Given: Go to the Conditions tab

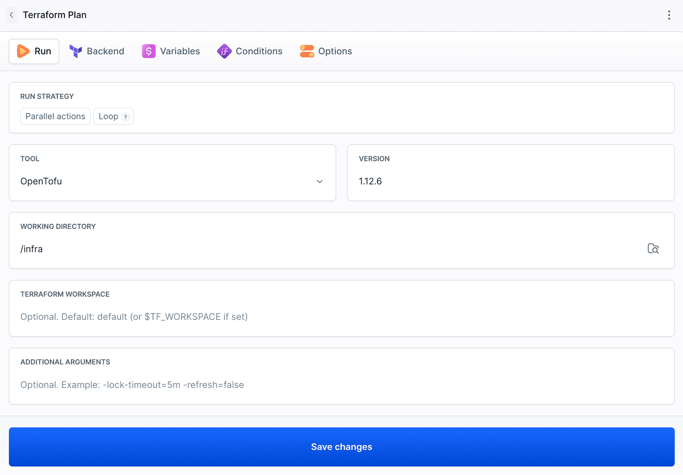Looking at the screenshot, I should pyautogui.click(x=250, y=51).
